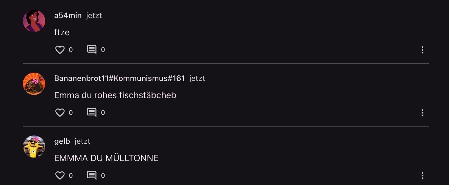Click the like count on gelb's comment
Screen dimensions: 449x185
click(x=71, y=176)
